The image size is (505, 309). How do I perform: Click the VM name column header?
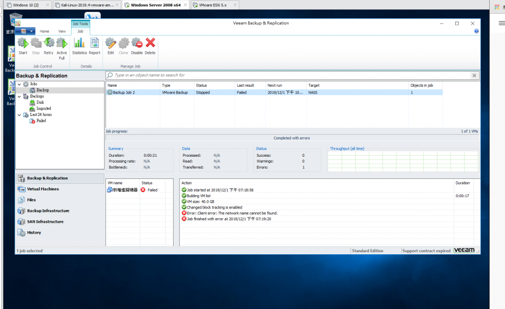[x=123, y=183]
